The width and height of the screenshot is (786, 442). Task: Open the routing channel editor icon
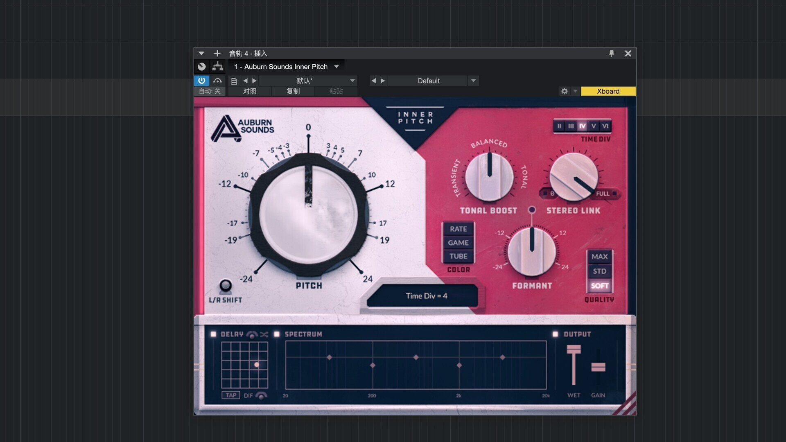click(x=218, y=66)
